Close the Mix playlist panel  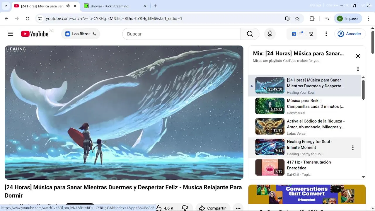358,56
